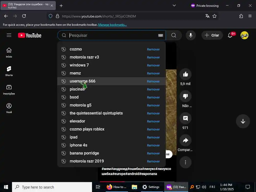Open the Windows action center notifications
256x192 pixels.
point(248,187)
